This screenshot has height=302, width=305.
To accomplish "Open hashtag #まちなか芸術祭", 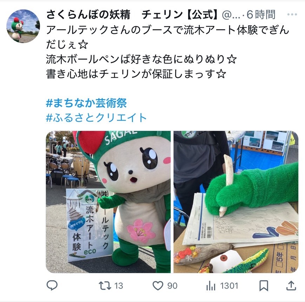I will tap(86, 103).
